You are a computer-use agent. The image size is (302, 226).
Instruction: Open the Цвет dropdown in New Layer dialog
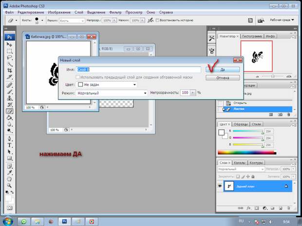click(x=107, y=85)
